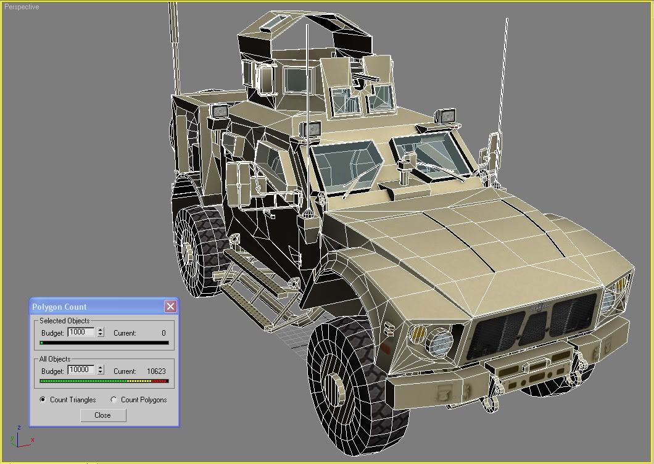
Task: Select the Count Polygons radio option
Action: tap(114, 400)
